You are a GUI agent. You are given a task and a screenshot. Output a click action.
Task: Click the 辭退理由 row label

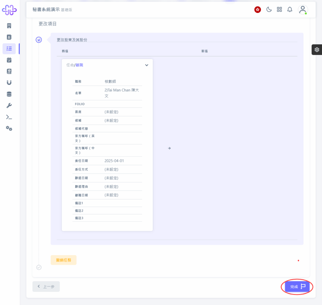tap(81, 187)
